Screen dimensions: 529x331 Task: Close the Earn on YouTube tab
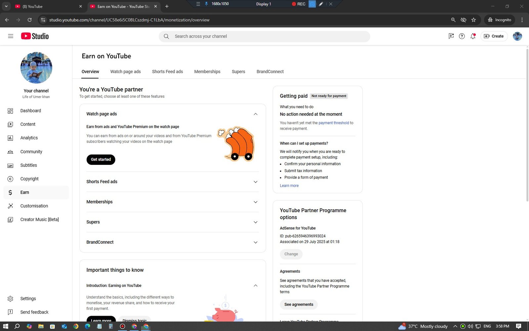point(155,6)
